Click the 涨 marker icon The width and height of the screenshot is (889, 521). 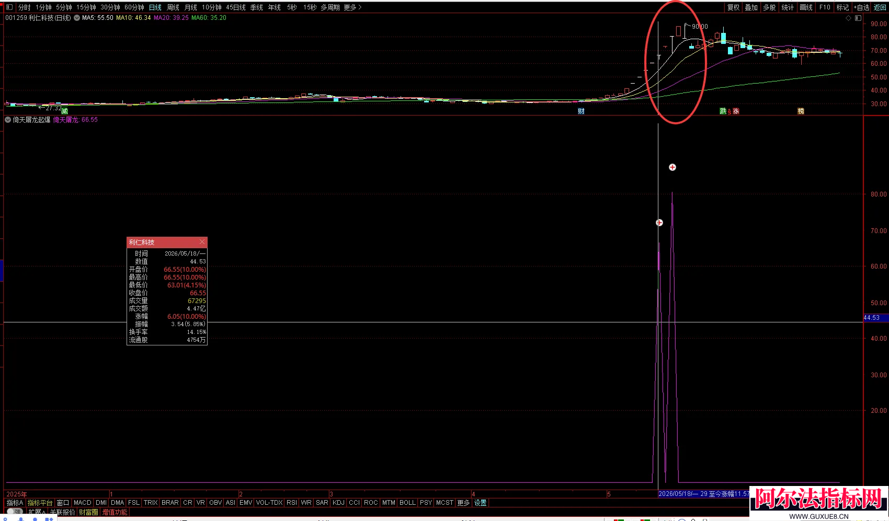pos(736,111)
